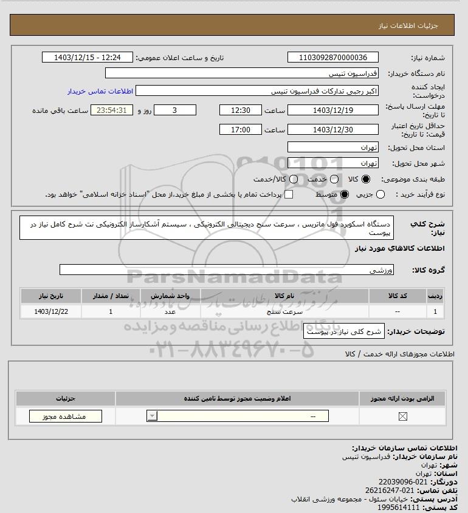Click the validity time field 17:00
The image size is (468, 513).
241,129
